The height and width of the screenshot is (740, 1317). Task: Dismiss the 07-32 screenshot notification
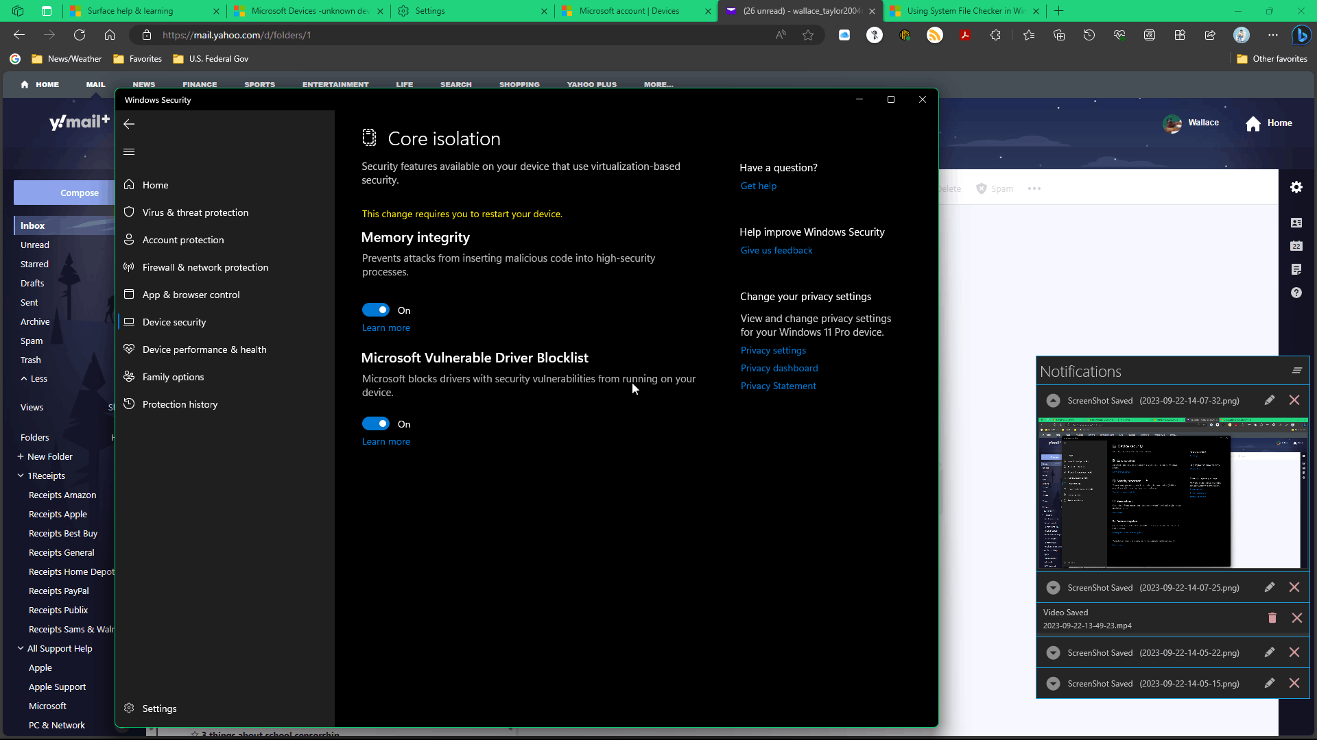(x=1294, y=400)
